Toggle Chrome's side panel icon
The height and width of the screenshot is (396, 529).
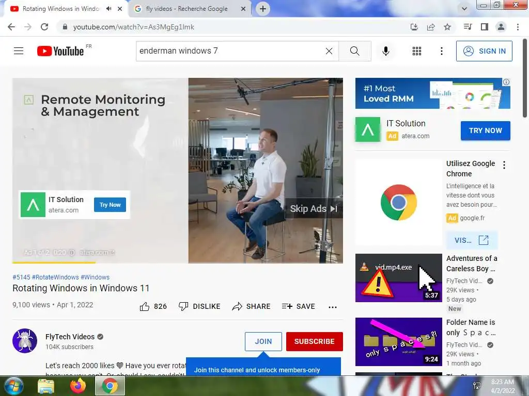(x=485, y=27)
